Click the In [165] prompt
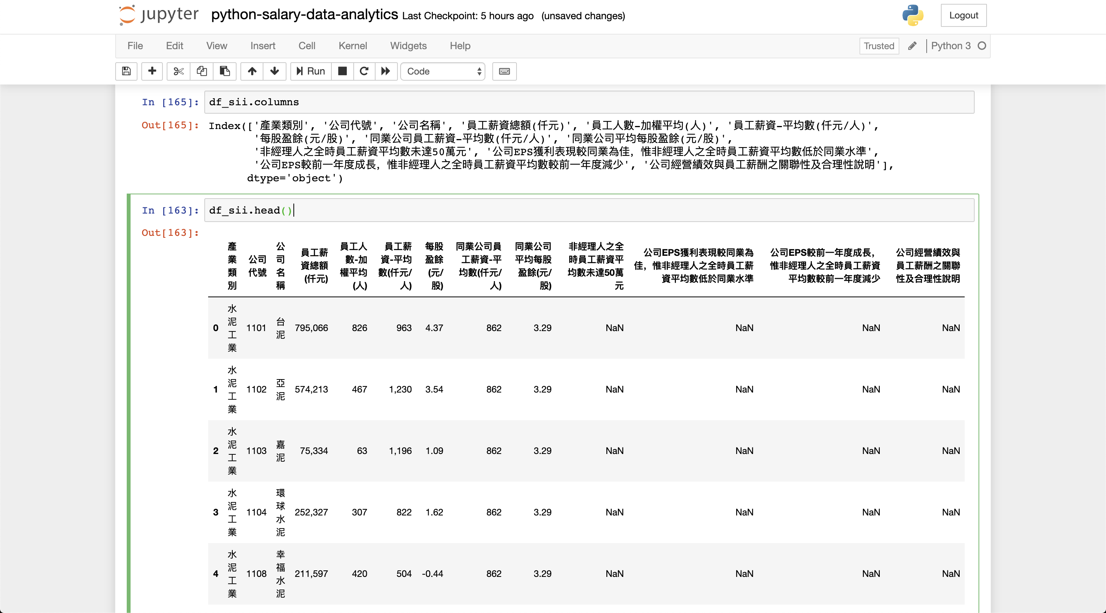1106x613 pixels. click(170, 102)
